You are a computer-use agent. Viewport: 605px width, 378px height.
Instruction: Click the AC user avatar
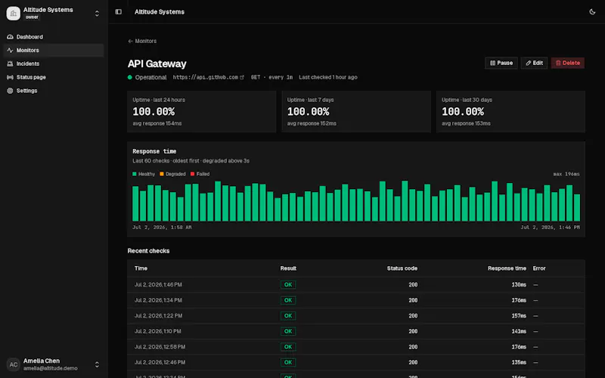coord(13,364)
